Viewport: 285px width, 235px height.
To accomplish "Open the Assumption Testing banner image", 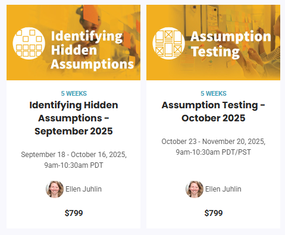I will [213, 42].
